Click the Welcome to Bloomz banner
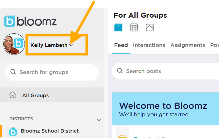The width and height of the screenshot is (219, 138). click(166, 109)
